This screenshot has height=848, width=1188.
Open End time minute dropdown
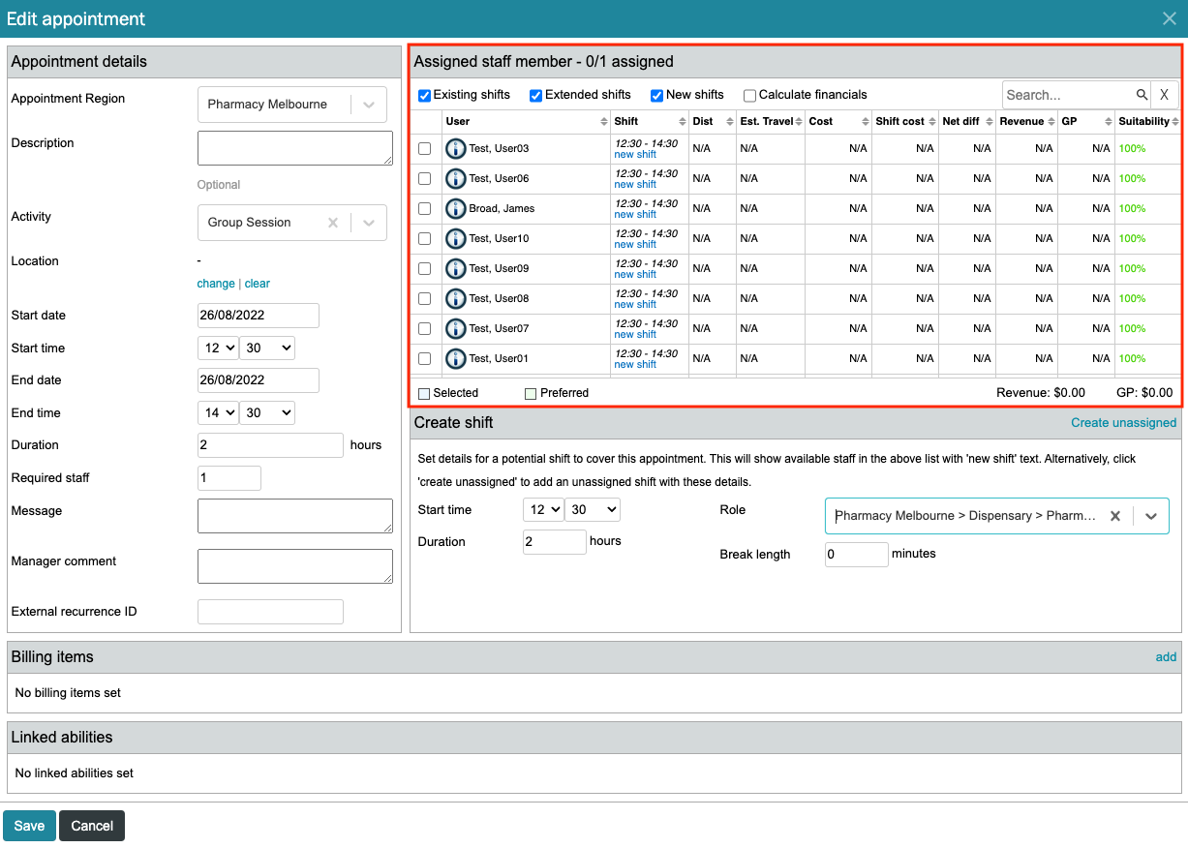point(267,413)
